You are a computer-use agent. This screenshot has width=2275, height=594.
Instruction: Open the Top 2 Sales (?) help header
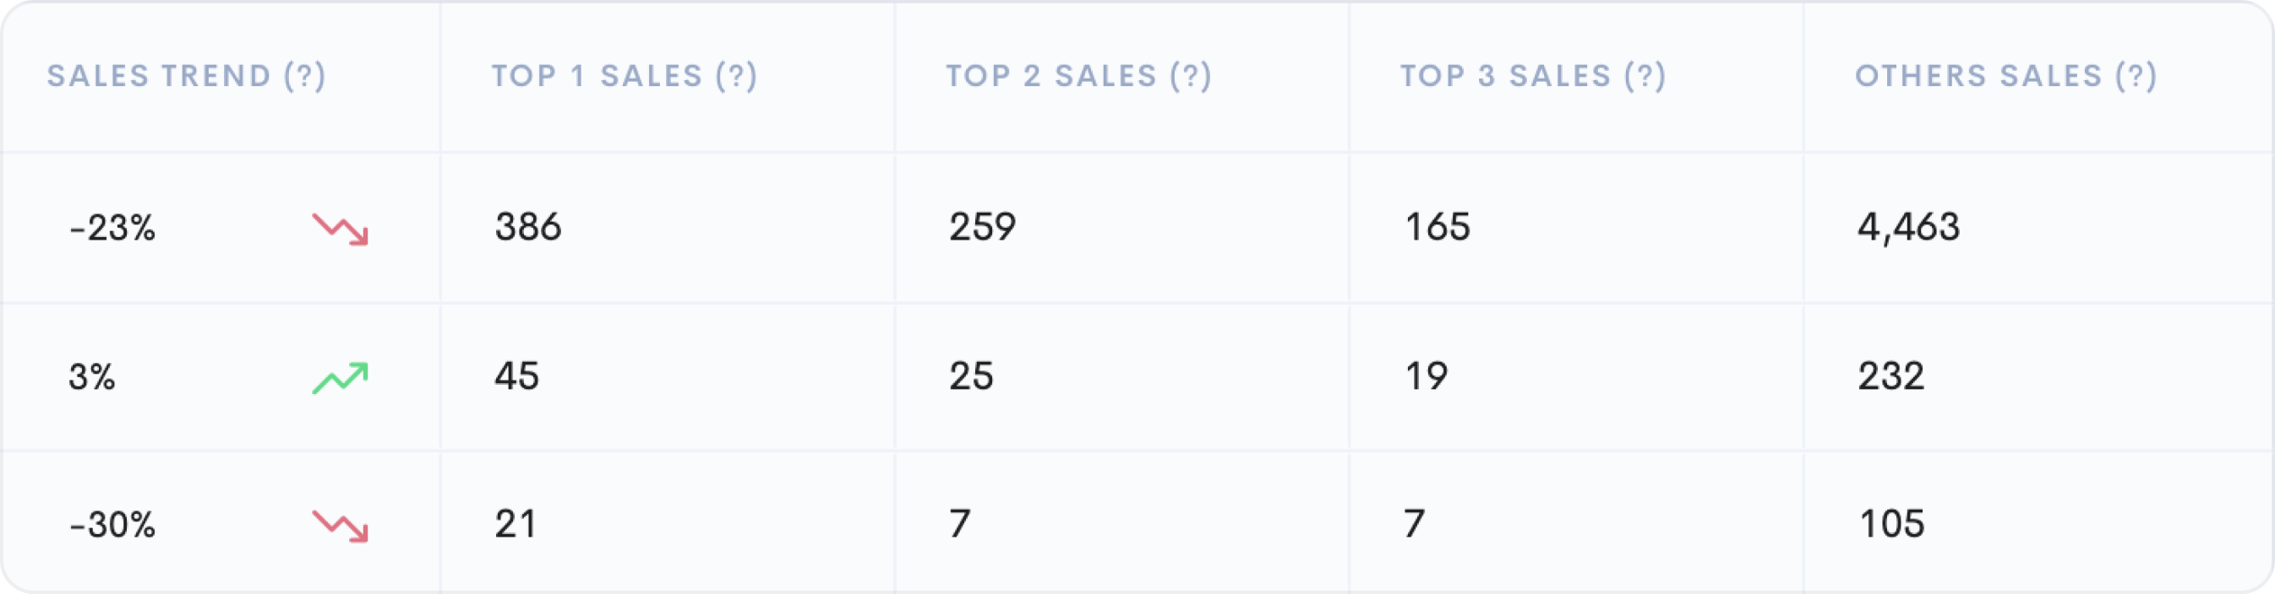1078,76
